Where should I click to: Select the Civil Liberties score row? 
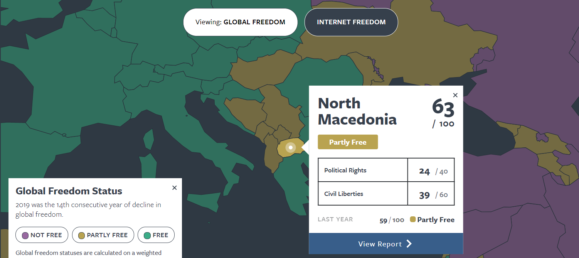pyautogui.click(x=386, y=194)
